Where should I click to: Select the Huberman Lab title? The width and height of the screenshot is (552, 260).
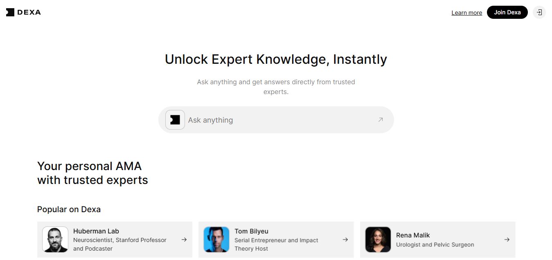96,231
